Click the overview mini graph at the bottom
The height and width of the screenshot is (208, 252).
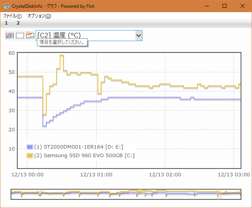tap(126, 194)
